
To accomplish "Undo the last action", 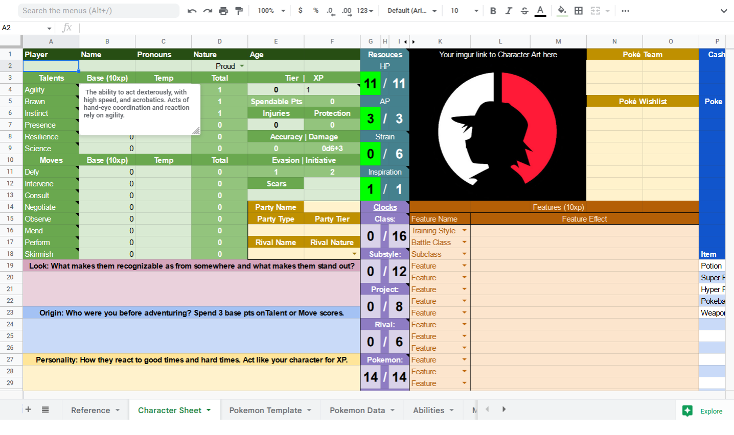I will [x=192, y=11].
